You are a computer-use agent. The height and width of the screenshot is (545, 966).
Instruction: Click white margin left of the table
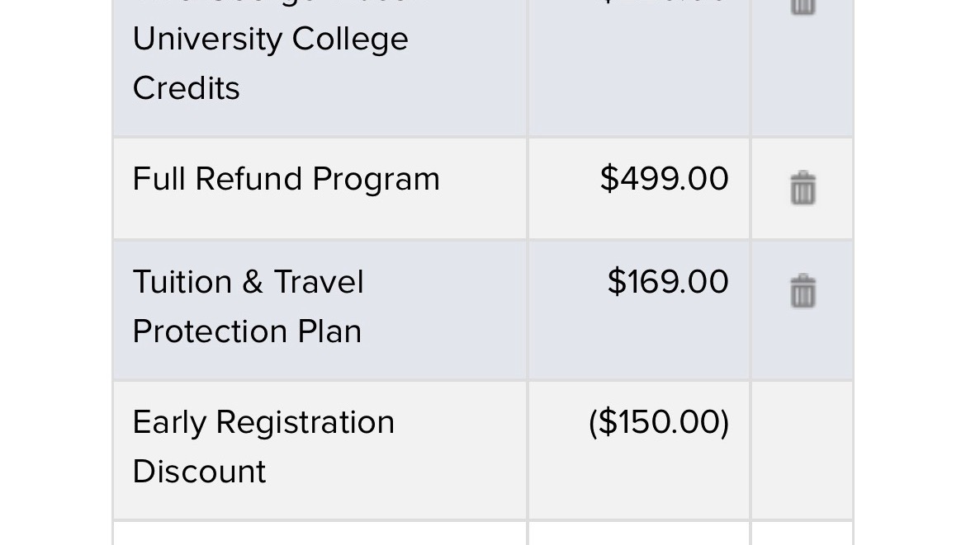tap(54, 272)
